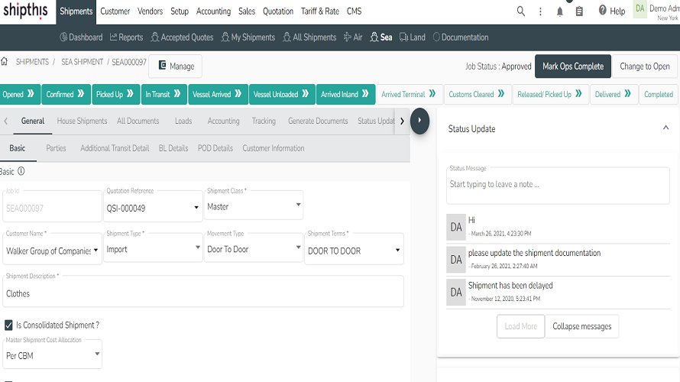Open Shipment Class dropdown
The image size is (680, 382).
point(254,204)
